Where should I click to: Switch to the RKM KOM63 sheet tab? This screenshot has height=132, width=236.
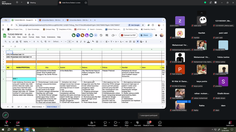click(37, 107)
